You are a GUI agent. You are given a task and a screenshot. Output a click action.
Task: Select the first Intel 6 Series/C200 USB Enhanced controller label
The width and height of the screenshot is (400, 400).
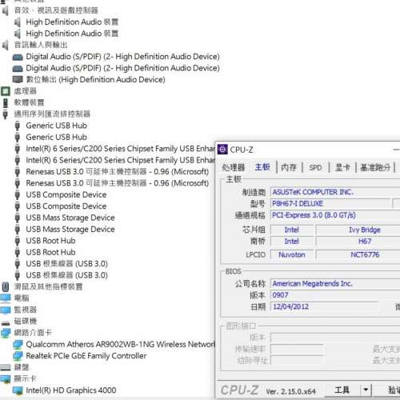tap(120, 149)
